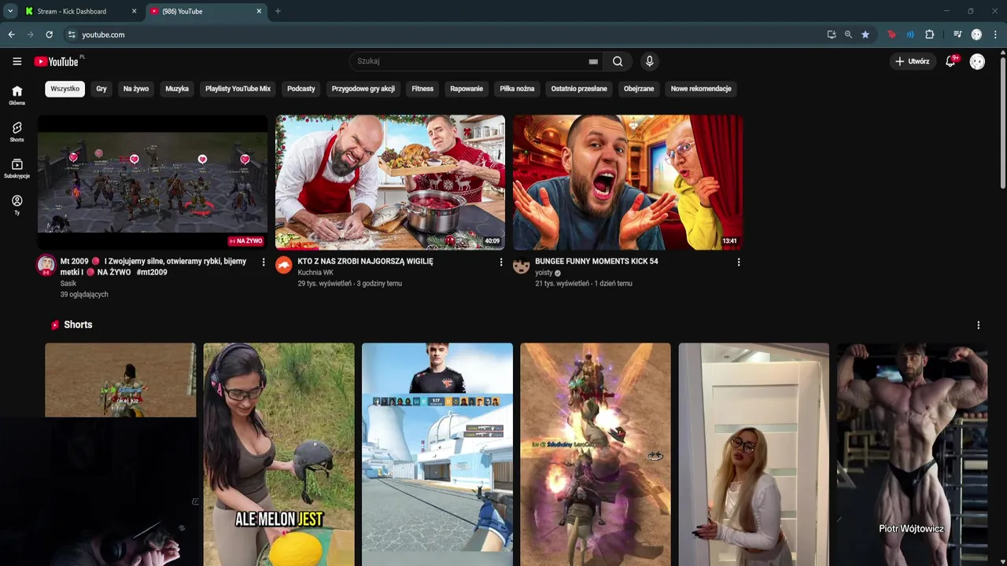Open options for Mt 2009 live video
Screen dimensions: 1007x566
[264, 262]
